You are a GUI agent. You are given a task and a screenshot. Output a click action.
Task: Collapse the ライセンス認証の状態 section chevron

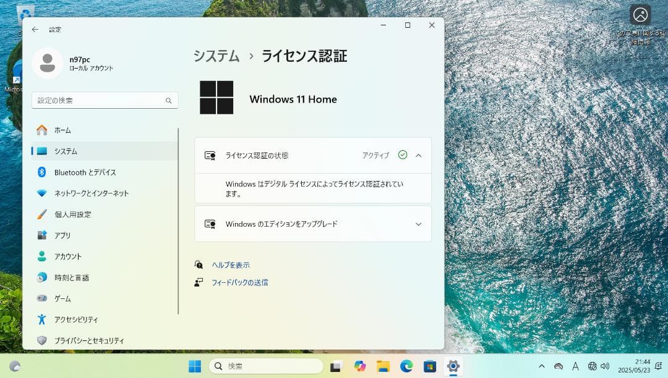pyautogui.click(x=418, y=156)
